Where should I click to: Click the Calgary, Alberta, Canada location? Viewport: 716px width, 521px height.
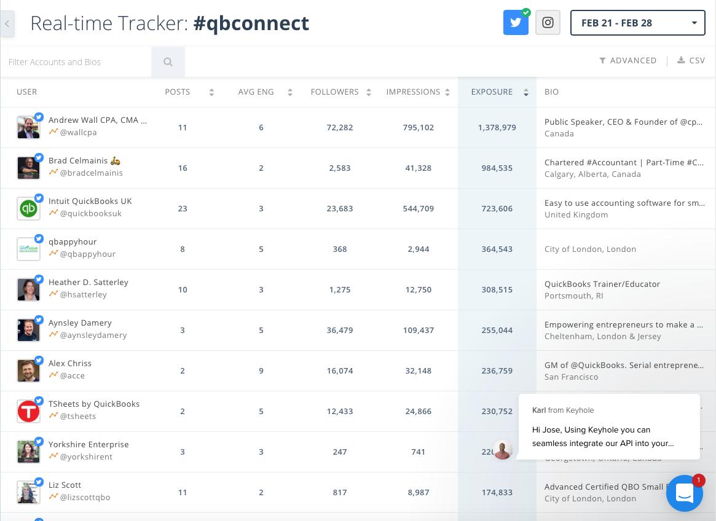coord(592,174)
